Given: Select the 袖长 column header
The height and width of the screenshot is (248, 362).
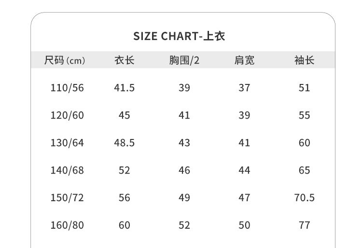Looking at the screenshot, I should coord(304,60).
